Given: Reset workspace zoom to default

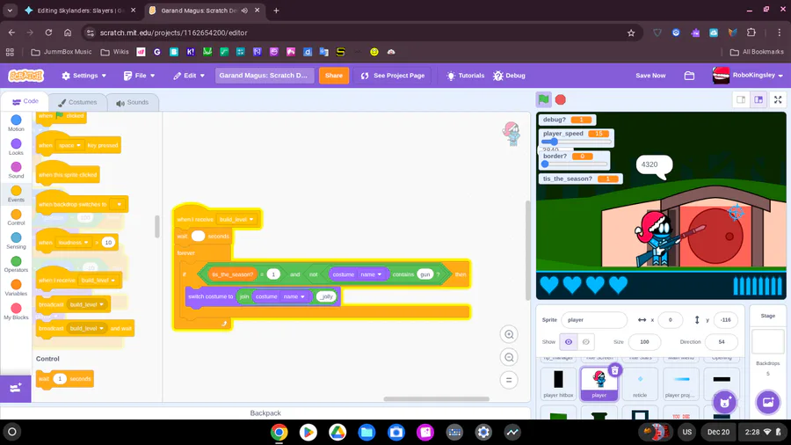Looking at the screenshot, I should pos(509,380).
